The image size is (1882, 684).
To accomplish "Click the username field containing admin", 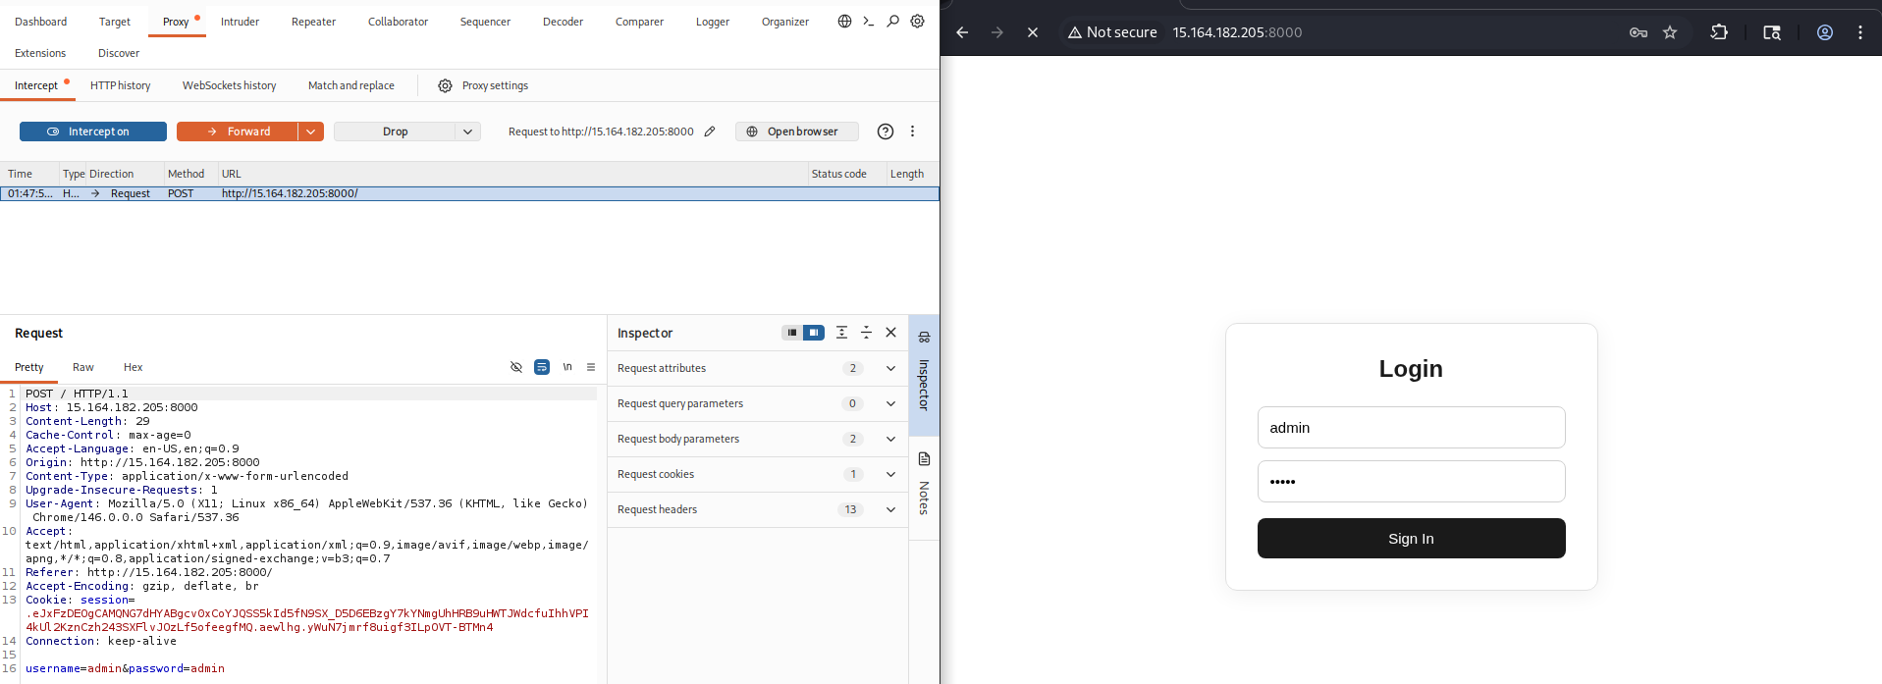I will 1411,428.
